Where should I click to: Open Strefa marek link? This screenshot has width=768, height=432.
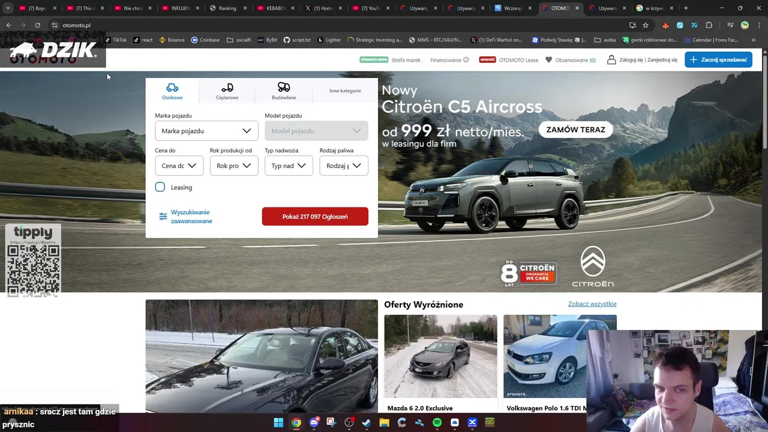tap(406, 60)
